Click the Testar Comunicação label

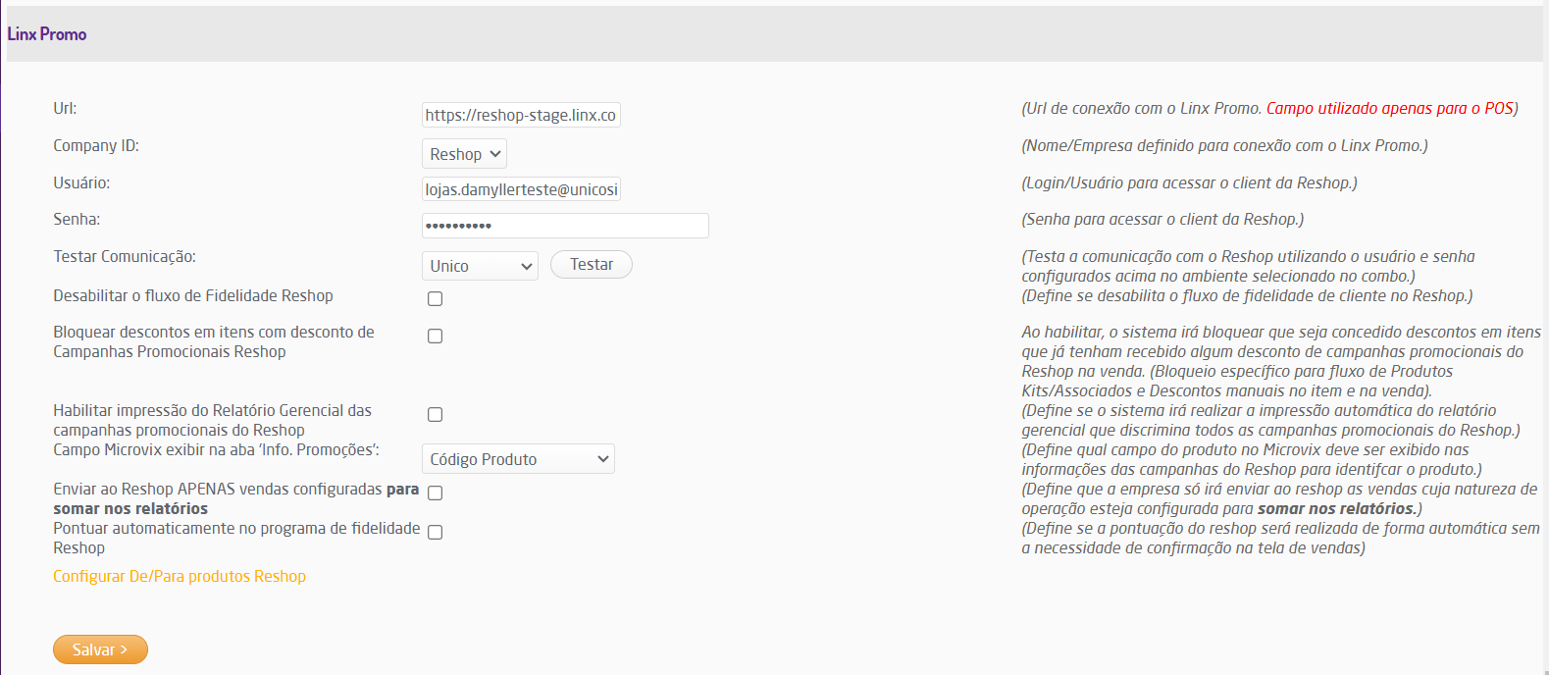(125, 257)
